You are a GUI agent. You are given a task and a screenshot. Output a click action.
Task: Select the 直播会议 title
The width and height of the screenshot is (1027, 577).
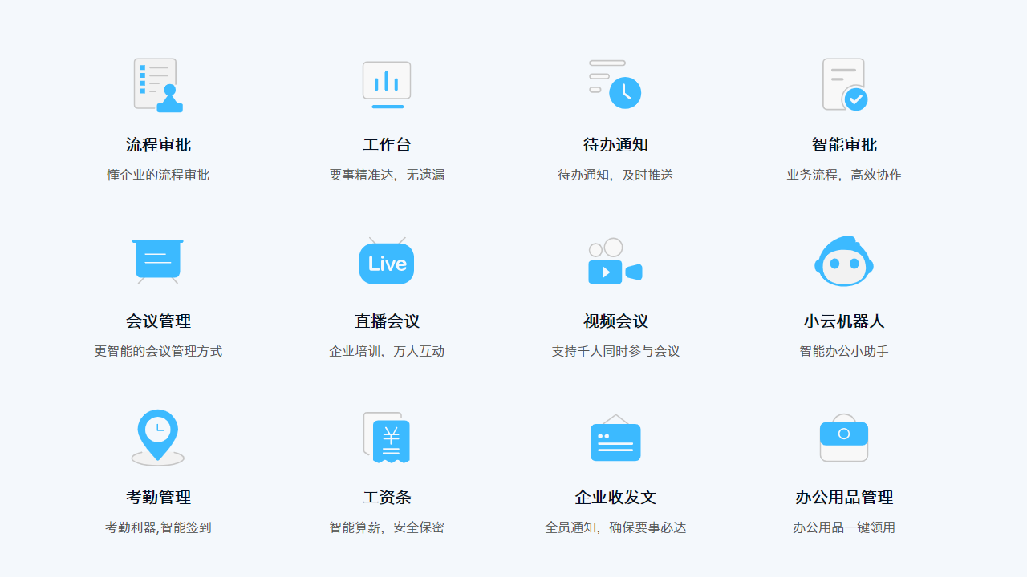coord(387,321)
